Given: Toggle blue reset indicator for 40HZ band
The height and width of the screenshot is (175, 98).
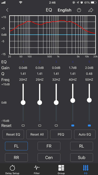Looking at the screenshot, I should point(73,125).
